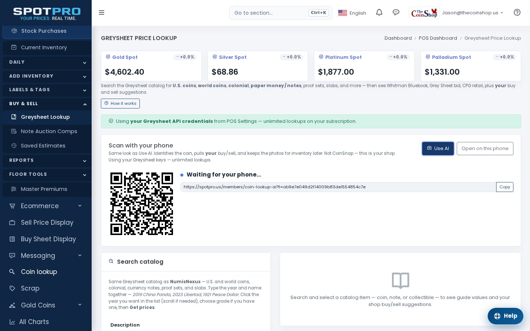Click the Gold Coins icon

point(12,305)
